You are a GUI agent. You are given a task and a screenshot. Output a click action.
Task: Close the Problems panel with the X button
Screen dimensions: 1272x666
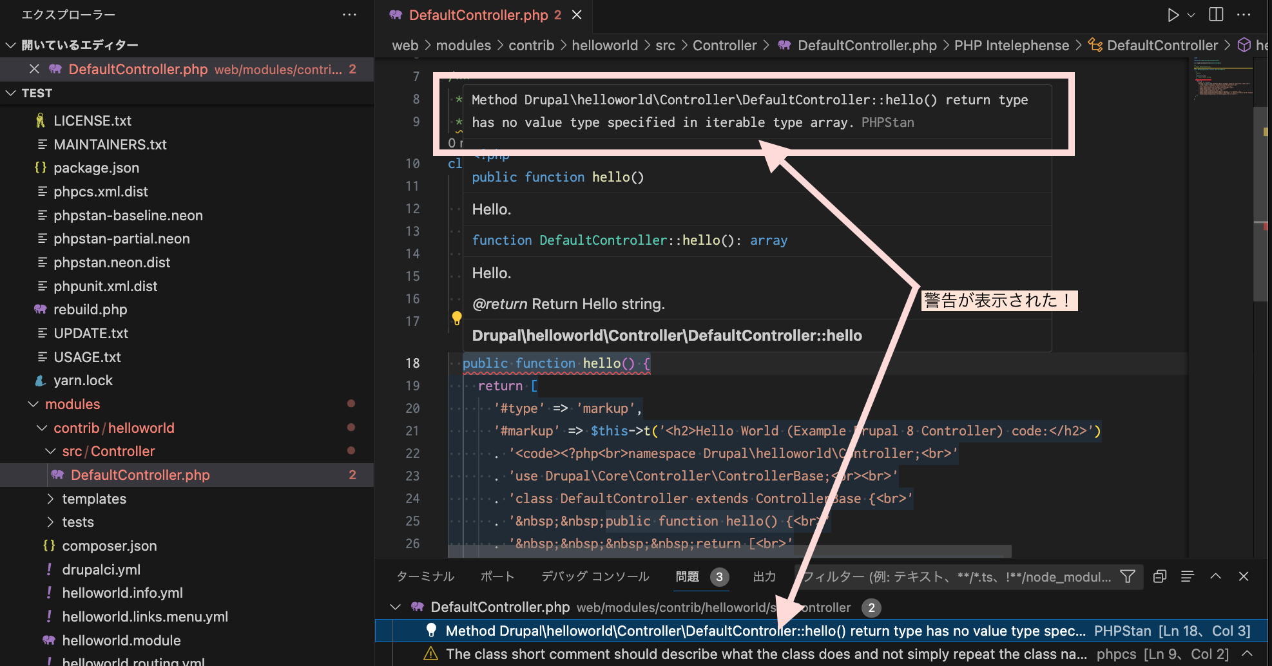click(1242, 576)
